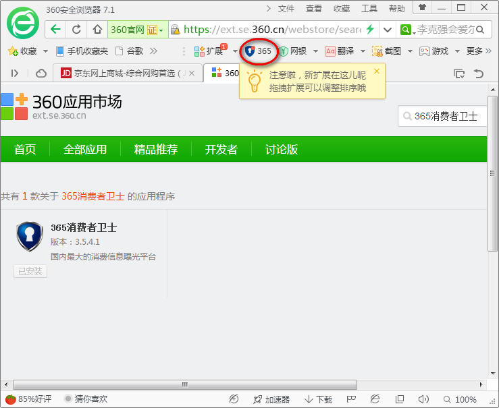Click the magnifier search button in toolbar
This screenshot has width=499, height=408.
[x=480, y=30]
